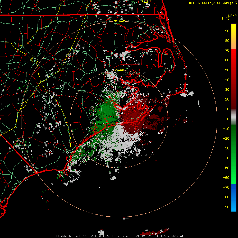Click the 50 value on velocity scale
This screenshot has height=238, width=238.
coord(227,70)
